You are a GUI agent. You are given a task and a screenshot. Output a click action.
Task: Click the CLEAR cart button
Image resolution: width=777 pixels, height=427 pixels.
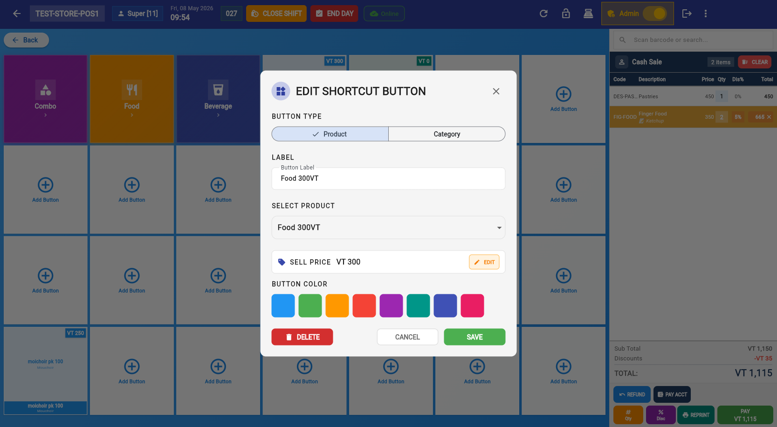click(755, 62)
